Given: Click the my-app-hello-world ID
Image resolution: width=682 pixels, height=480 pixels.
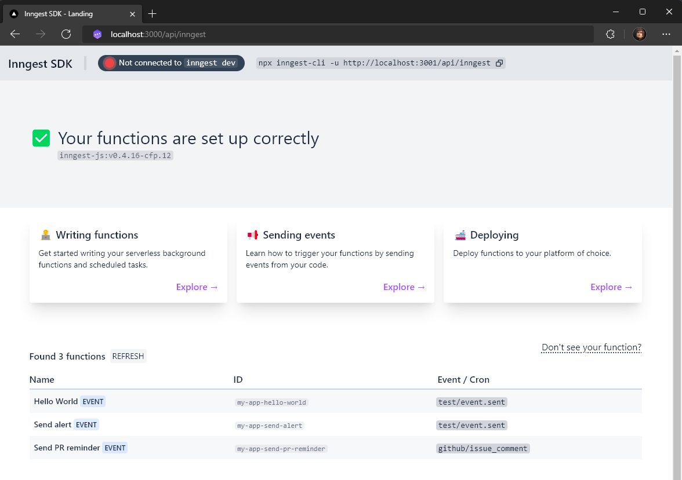Looking at the screenshot, I should [271, 402].
